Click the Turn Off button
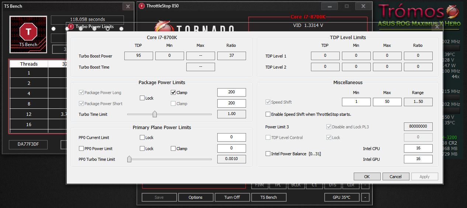 232,197
